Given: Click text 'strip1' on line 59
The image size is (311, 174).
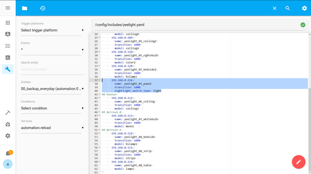Looking at the screenshot, I should [x=130, y=158].
